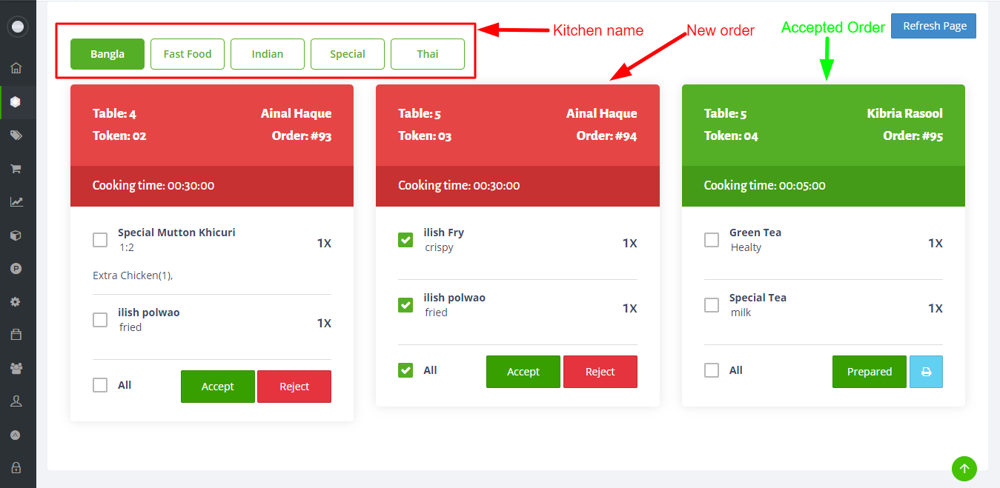Screen dimensions: 1000x488
Task: Open the Indian kitchen tab
Action: click(268, 54)
